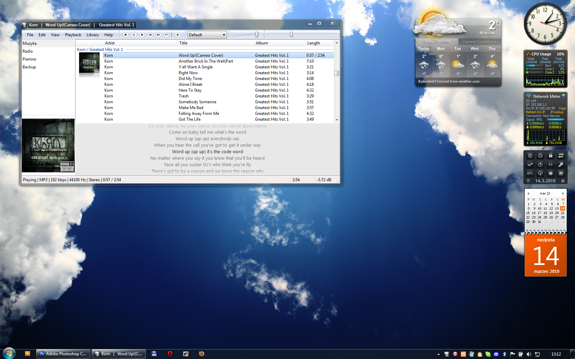Click Refresh Ext. IP in Network Meter
The width and height of the screenshot is (575, 359).
click(535, 112)
